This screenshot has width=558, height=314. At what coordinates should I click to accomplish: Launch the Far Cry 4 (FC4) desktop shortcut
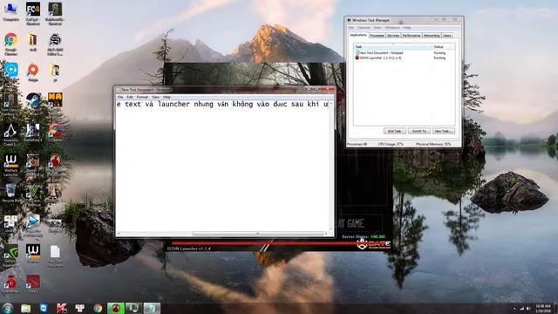(33, 12)
